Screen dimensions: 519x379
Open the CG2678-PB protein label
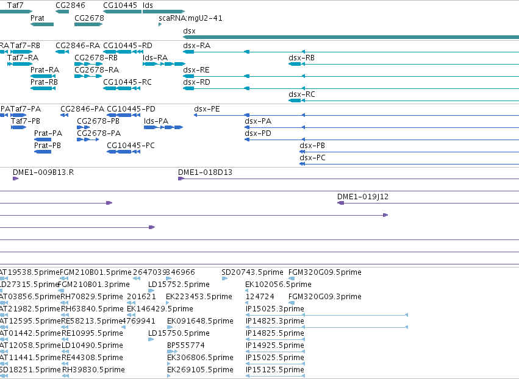click(x=98, y=121)
